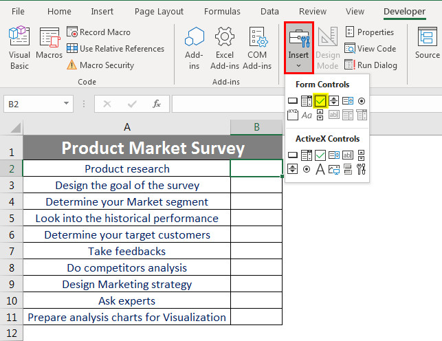Switch to the Page Layout tab

(159, 11)
